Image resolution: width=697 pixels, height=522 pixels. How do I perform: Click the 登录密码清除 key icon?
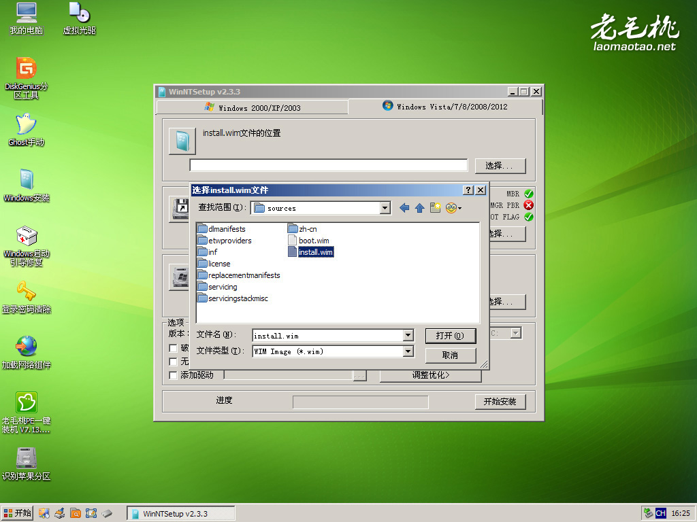(27, 297)
